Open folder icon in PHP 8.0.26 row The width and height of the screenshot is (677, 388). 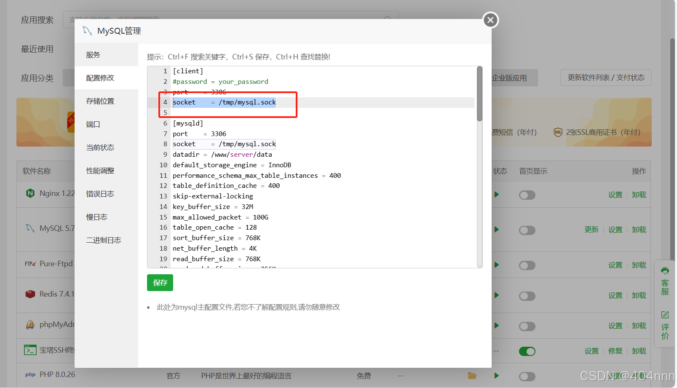pyautogui.click(x=472, y=375)
